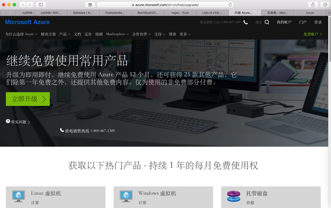Viewport: 331px width, 208px height.
Task: Open the 解决方案 nav item
Action: click(x=48, y=34)
